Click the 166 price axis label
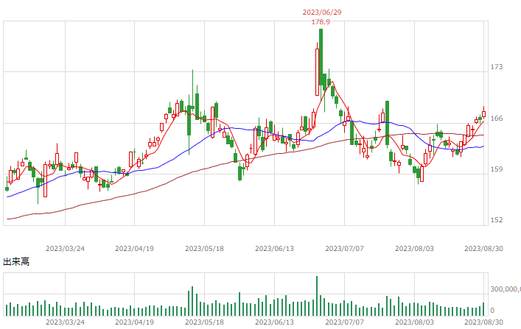This screenshot has height=329, width=521. pos(497,118)
